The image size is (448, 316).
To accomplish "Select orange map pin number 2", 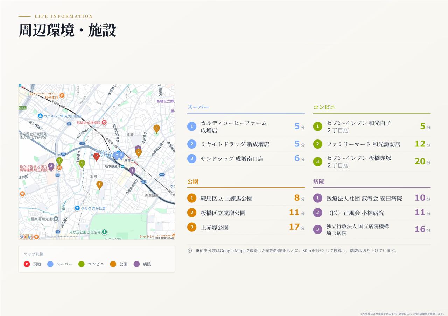I will (x=138, y=153).
